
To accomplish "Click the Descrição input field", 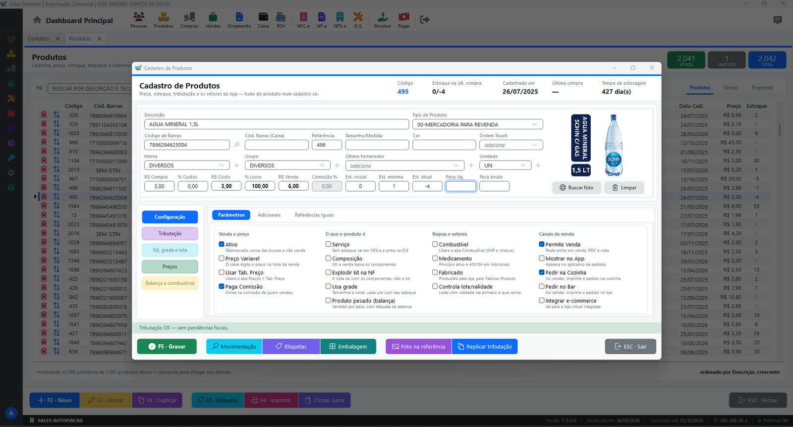I will (277, 124).
